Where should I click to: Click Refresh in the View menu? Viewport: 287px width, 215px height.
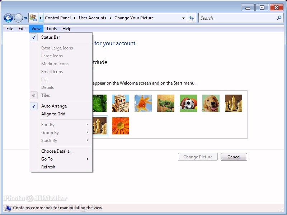tap(61, 167)
